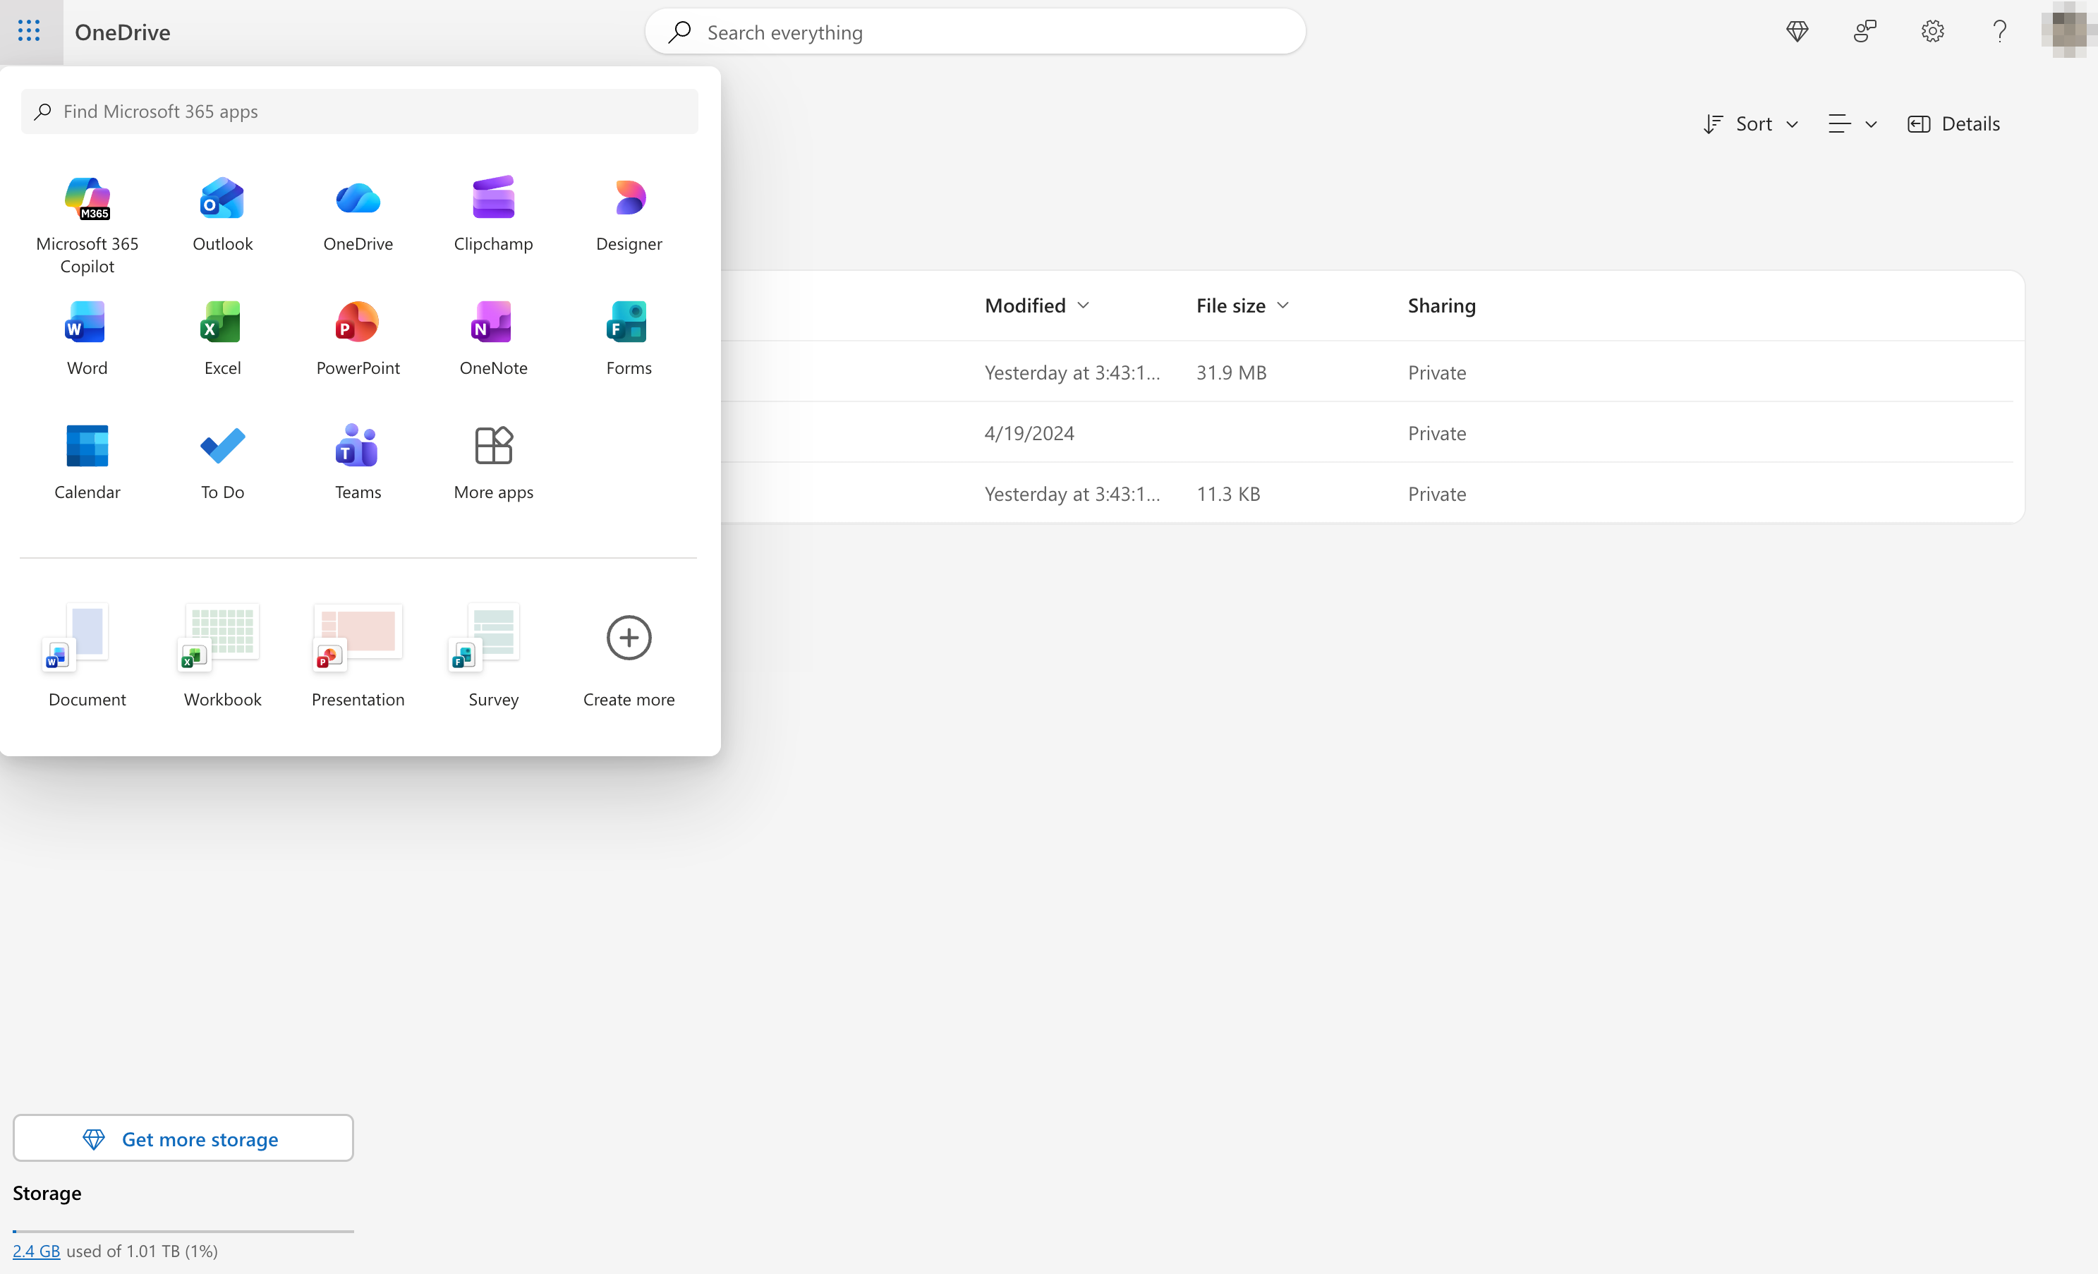Open the account profile picture
This screenshot has width=2098, height=1274.
[x=2069, y=30]
